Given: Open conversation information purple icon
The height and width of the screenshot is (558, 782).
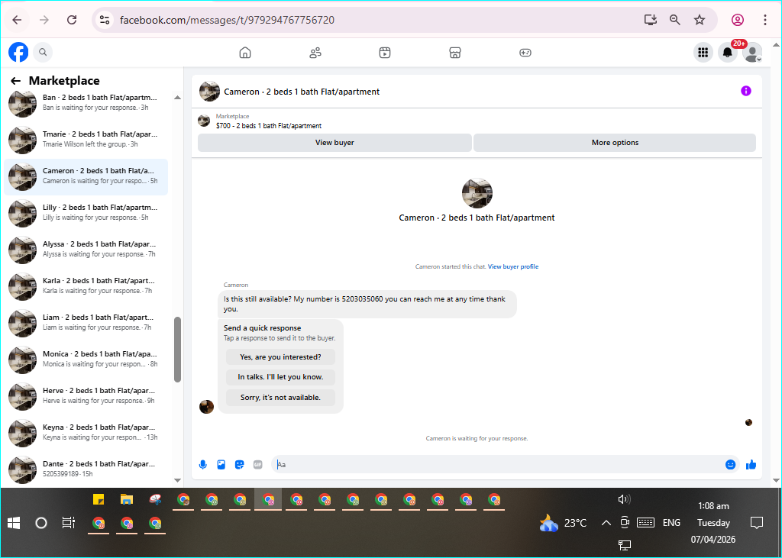Looking at the screenshot, I should point(745,91).
